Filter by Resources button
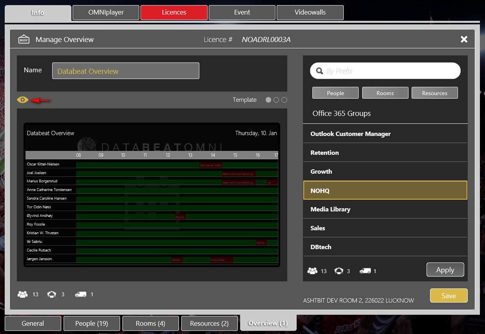485x334 pixels. (x=434, y=93)
